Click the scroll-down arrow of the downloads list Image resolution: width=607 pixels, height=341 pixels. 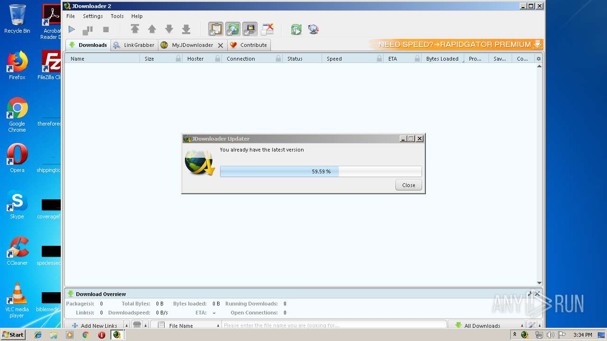click(539, 283)
